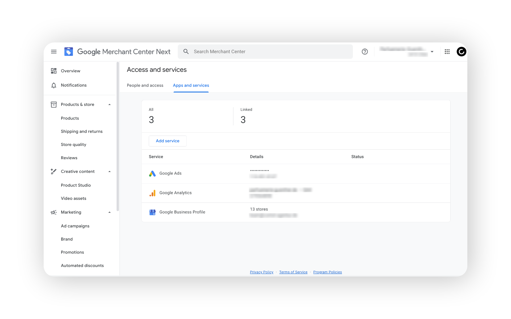This screenshot has width=511, height=319.
Task: Select the Google Analytics service row
Action: (x=296, y=193)
